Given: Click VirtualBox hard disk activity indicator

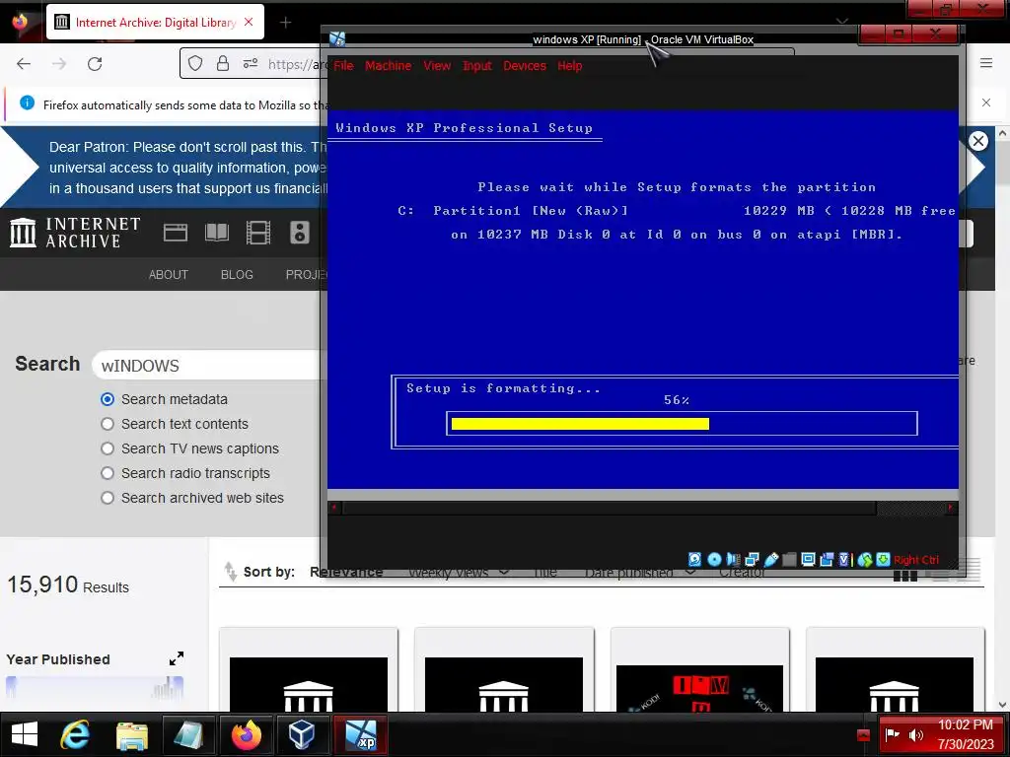Looking at the screenshot, I should click(x=695, y=560).
